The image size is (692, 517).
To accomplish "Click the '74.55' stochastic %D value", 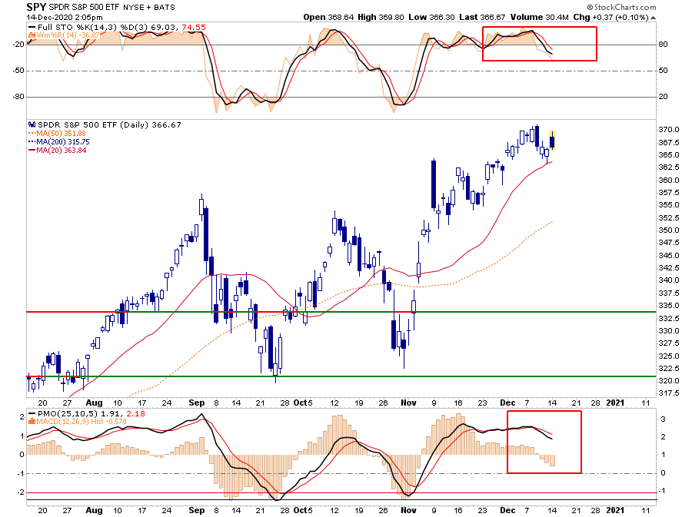I will [194, 28].
